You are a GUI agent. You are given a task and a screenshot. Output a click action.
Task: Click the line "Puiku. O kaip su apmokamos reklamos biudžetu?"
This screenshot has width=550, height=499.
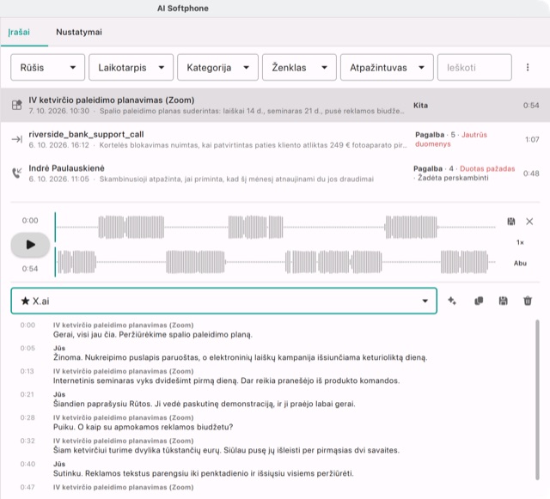click(144, 427)
